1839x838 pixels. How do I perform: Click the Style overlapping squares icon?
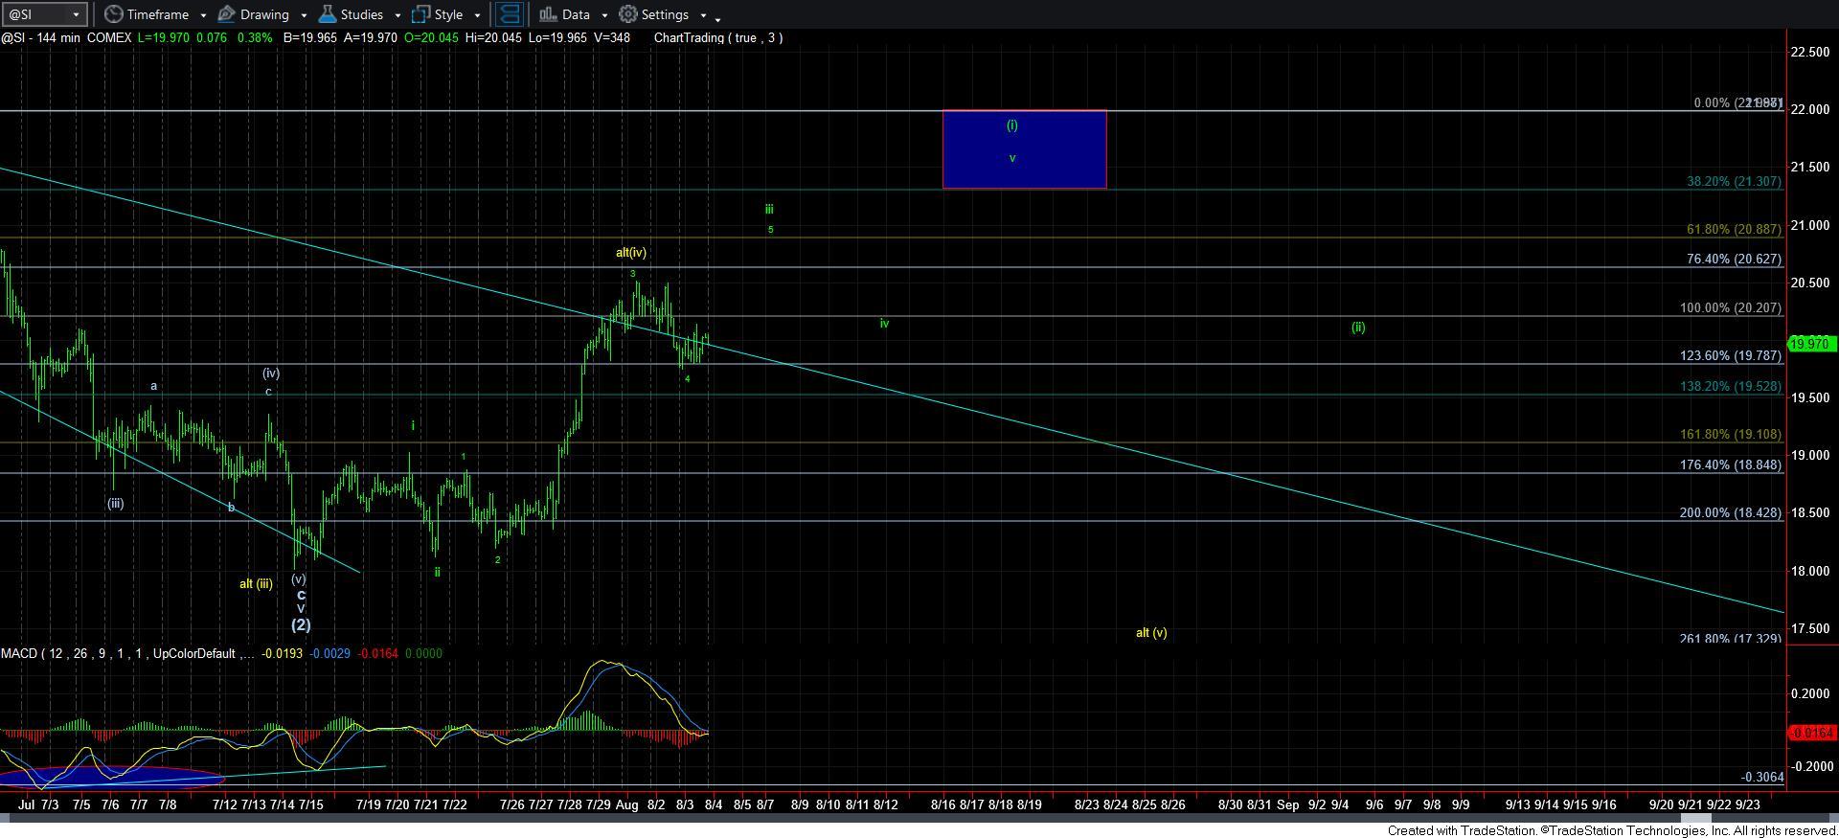point(420,14)
